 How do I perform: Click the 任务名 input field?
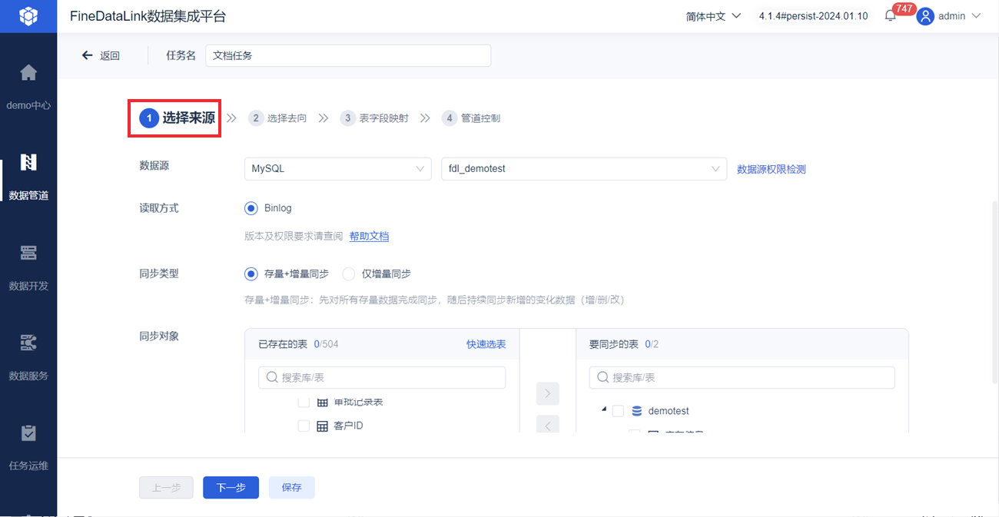tap(348, 55)
